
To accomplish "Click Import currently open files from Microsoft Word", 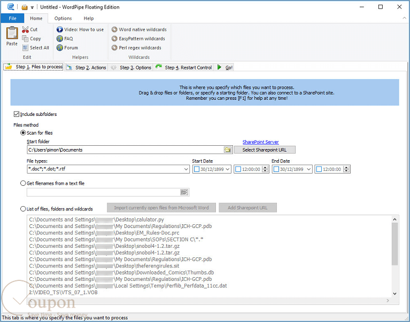I will (161, 208).
